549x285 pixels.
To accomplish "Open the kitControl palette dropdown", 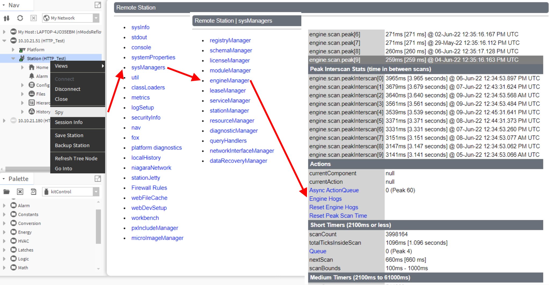I will (96, 192).
